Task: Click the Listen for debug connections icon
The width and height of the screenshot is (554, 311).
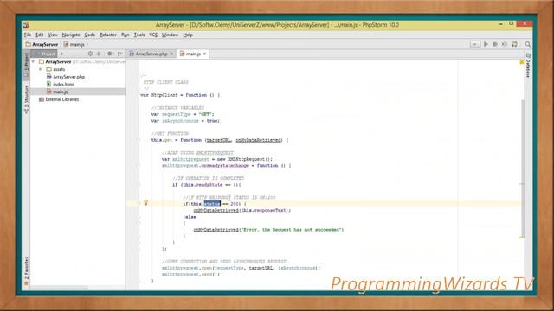Action: click(x=505, y=44)
